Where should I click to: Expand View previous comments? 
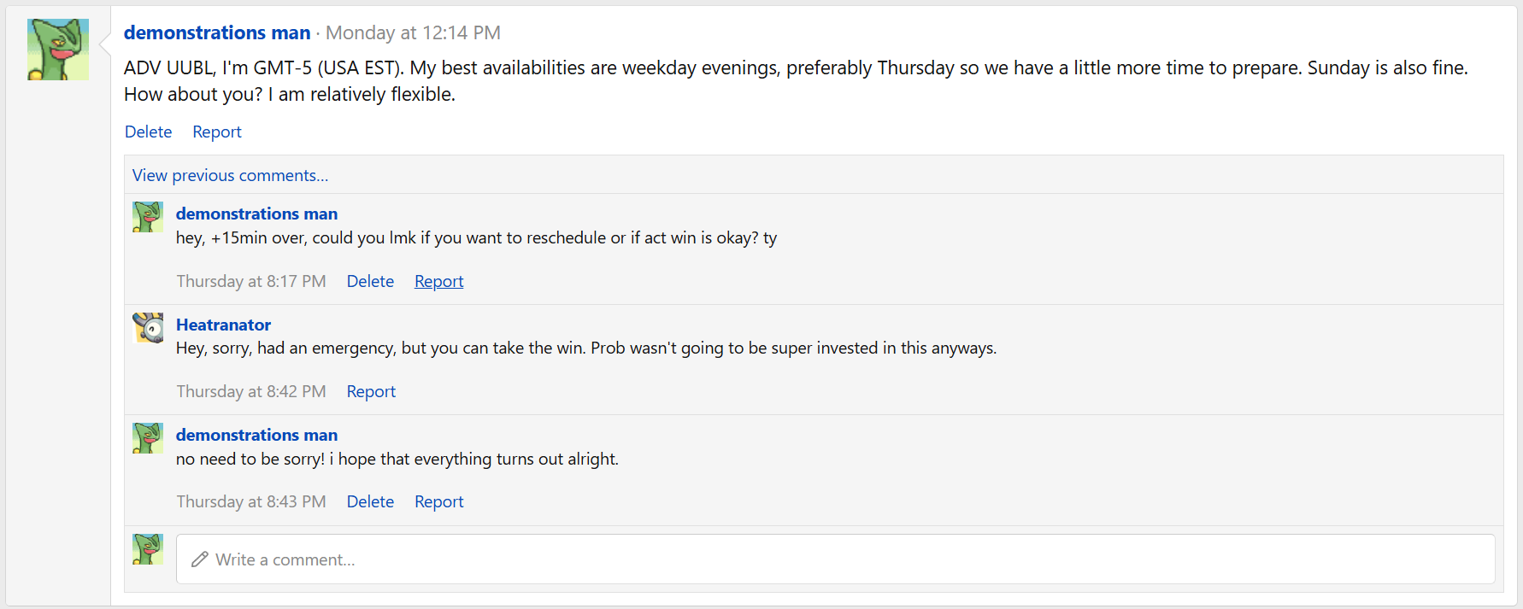coord(230,175)
